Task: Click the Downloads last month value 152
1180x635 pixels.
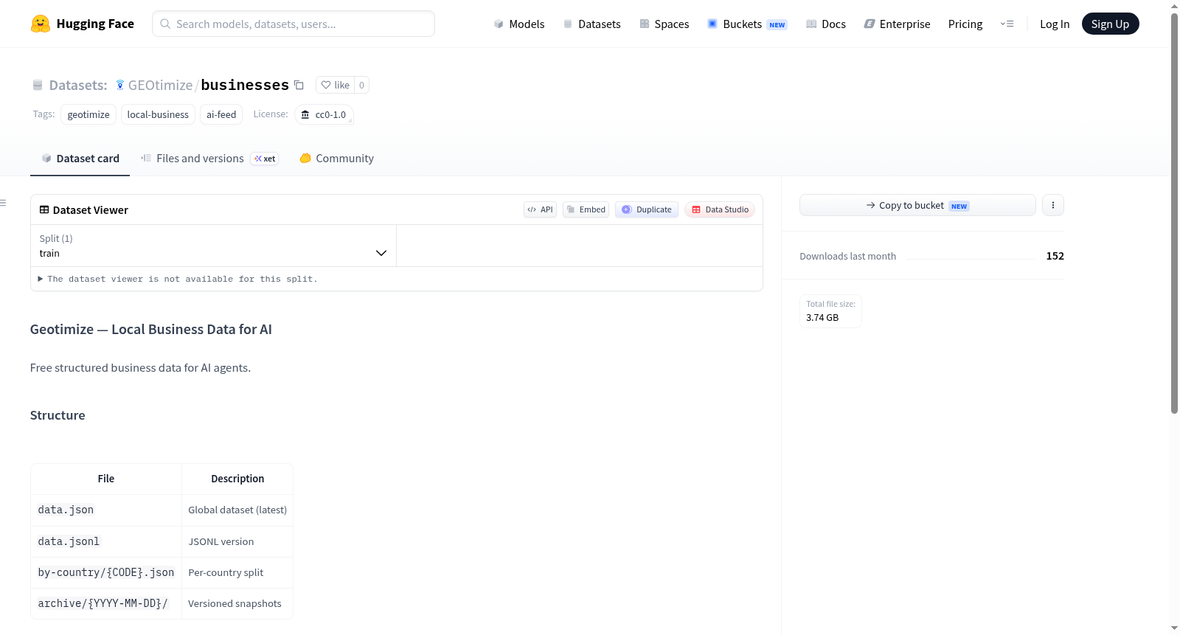Action: (x=1055, y=256)
